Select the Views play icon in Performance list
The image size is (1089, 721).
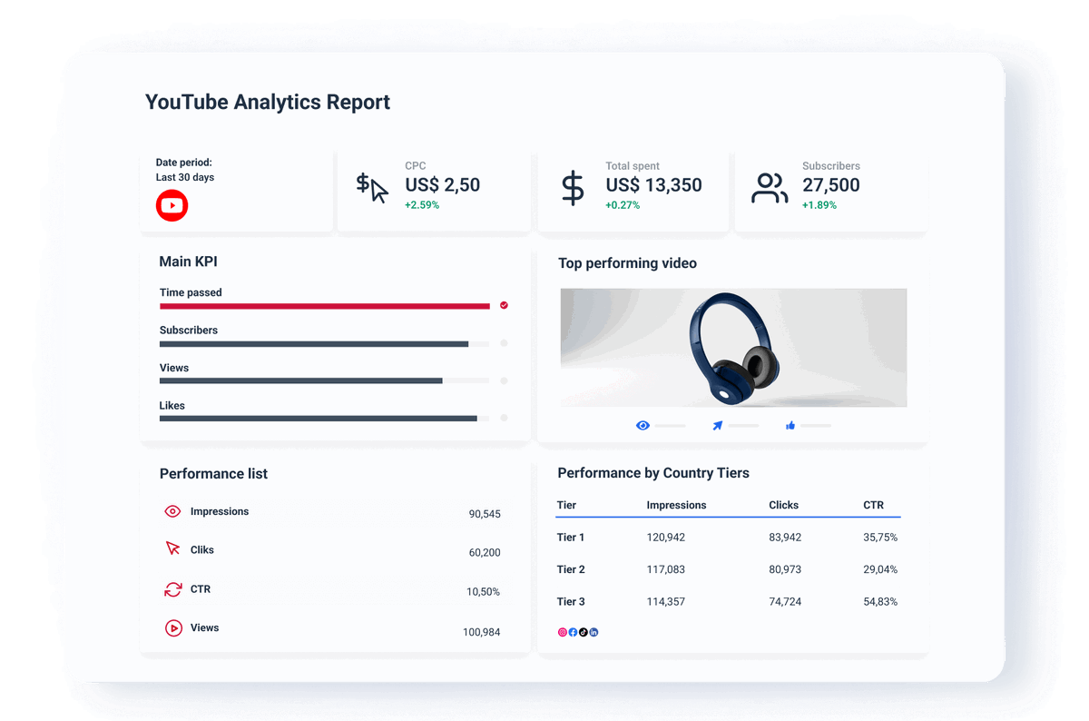point(172,627)
